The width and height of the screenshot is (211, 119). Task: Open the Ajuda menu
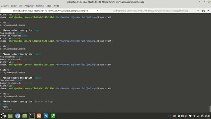click(56, 6)
